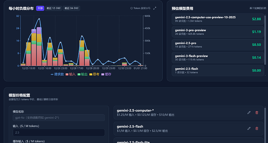Delete the gemini-2.5-flash price config
268x143 pixels.
pyautogui.click(x=257, y=128)
